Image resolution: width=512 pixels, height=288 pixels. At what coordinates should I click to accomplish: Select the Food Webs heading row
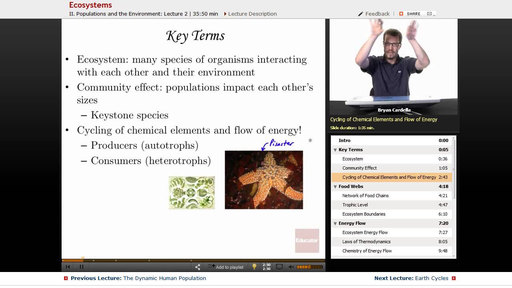392,186
